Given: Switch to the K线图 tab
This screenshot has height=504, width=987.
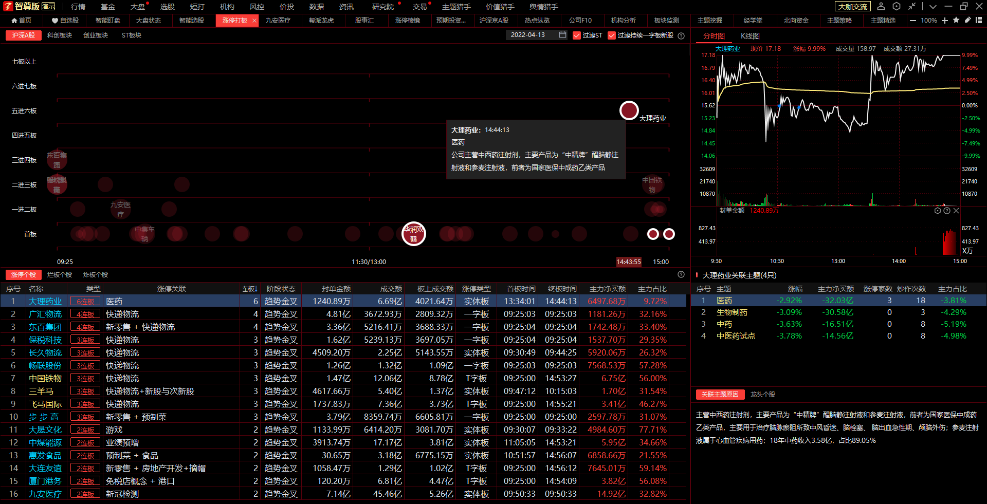Looking at the screenshot, I should (x=750, y=36).
